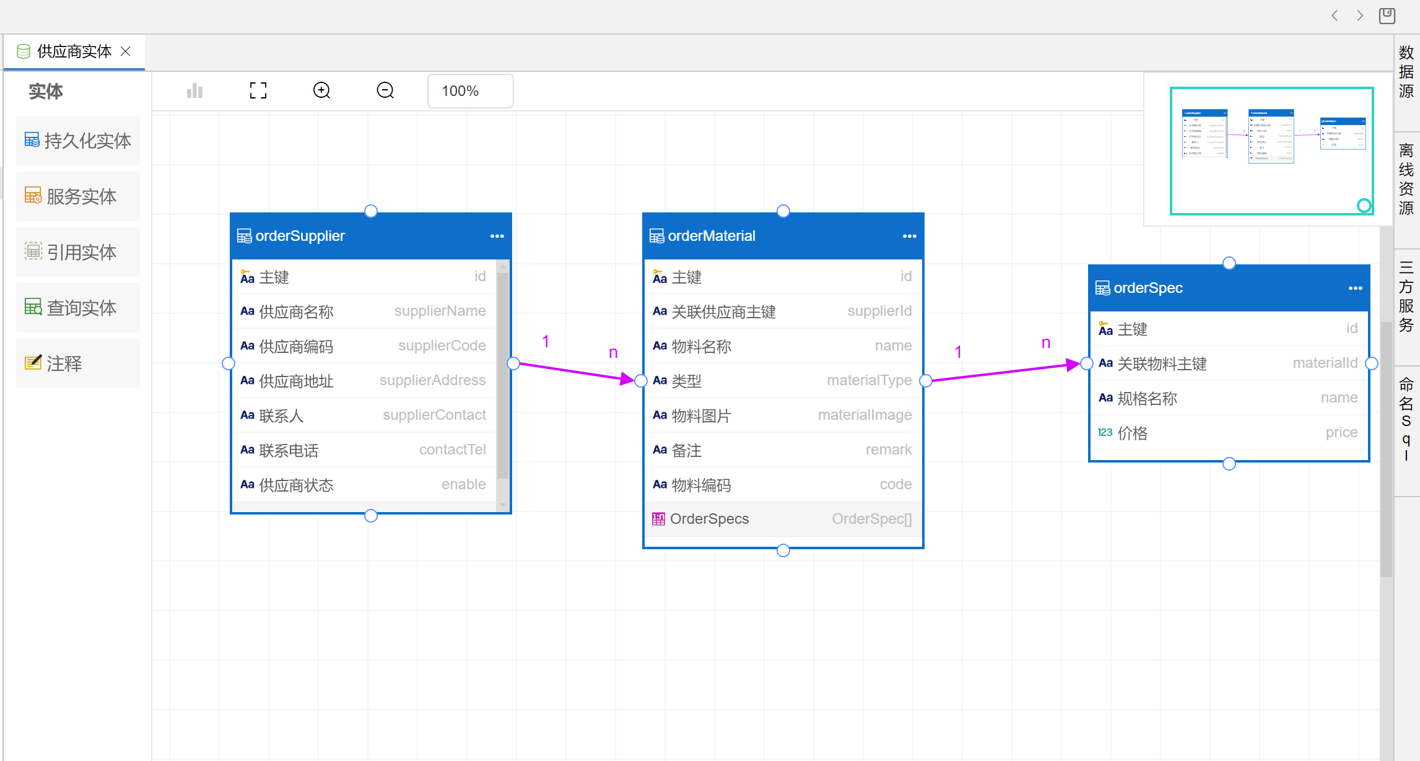Click the 100% zoom level field

pyautogui.click(x=469, y=91)
